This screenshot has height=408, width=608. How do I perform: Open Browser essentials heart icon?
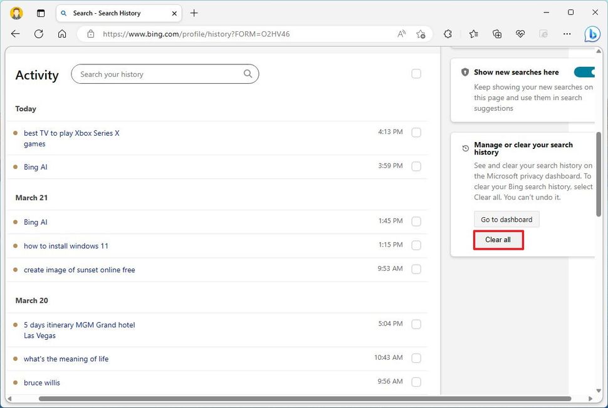coord(520,34)
